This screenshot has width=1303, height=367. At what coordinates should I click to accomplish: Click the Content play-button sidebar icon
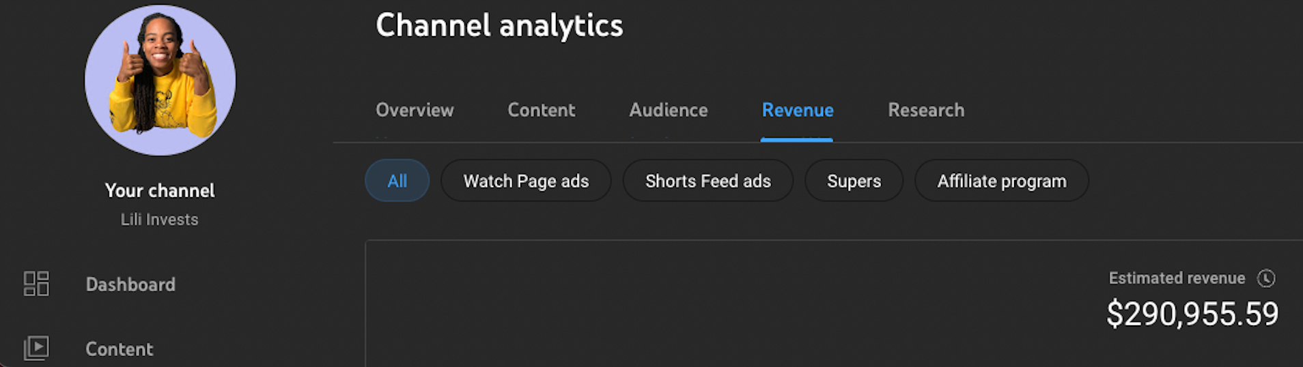[36, 348]
